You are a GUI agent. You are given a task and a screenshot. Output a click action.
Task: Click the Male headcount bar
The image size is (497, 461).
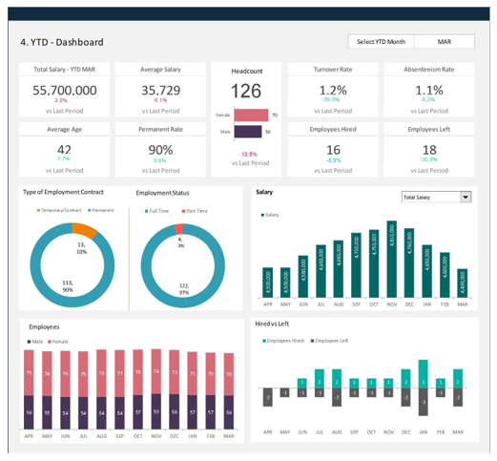pos(248,132)
